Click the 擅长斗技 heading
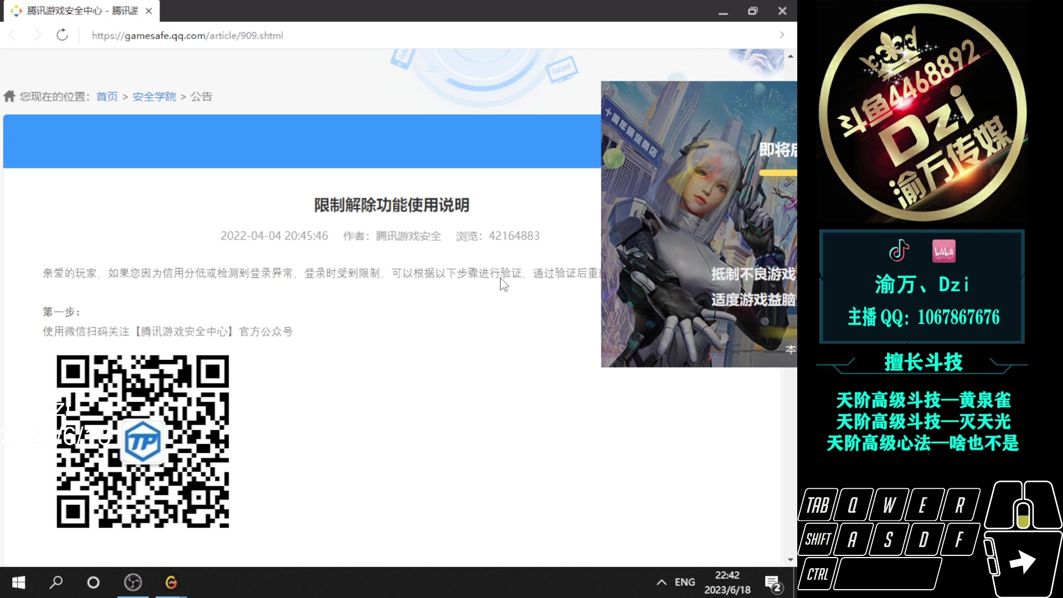Viewport: 1063px width, 598px height. [x=923, y=362]
